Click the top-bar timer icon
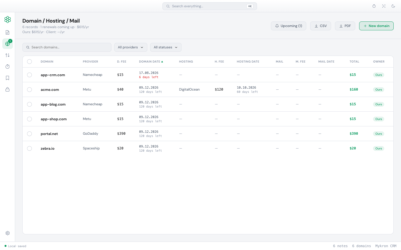The image size is (401, 250). click(374, 6)
